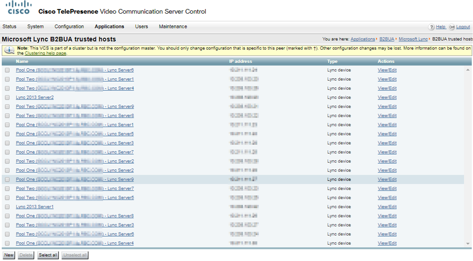
Task: Select the checkbox for Pool One Lync Server9
Action: pos(7,180)
